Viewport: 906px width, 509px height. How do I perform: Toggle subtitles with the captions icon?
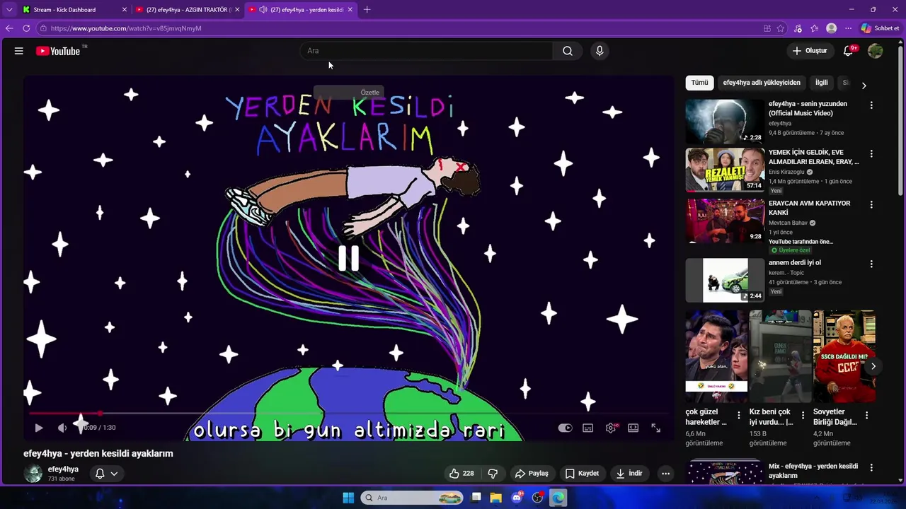[587, 428]
